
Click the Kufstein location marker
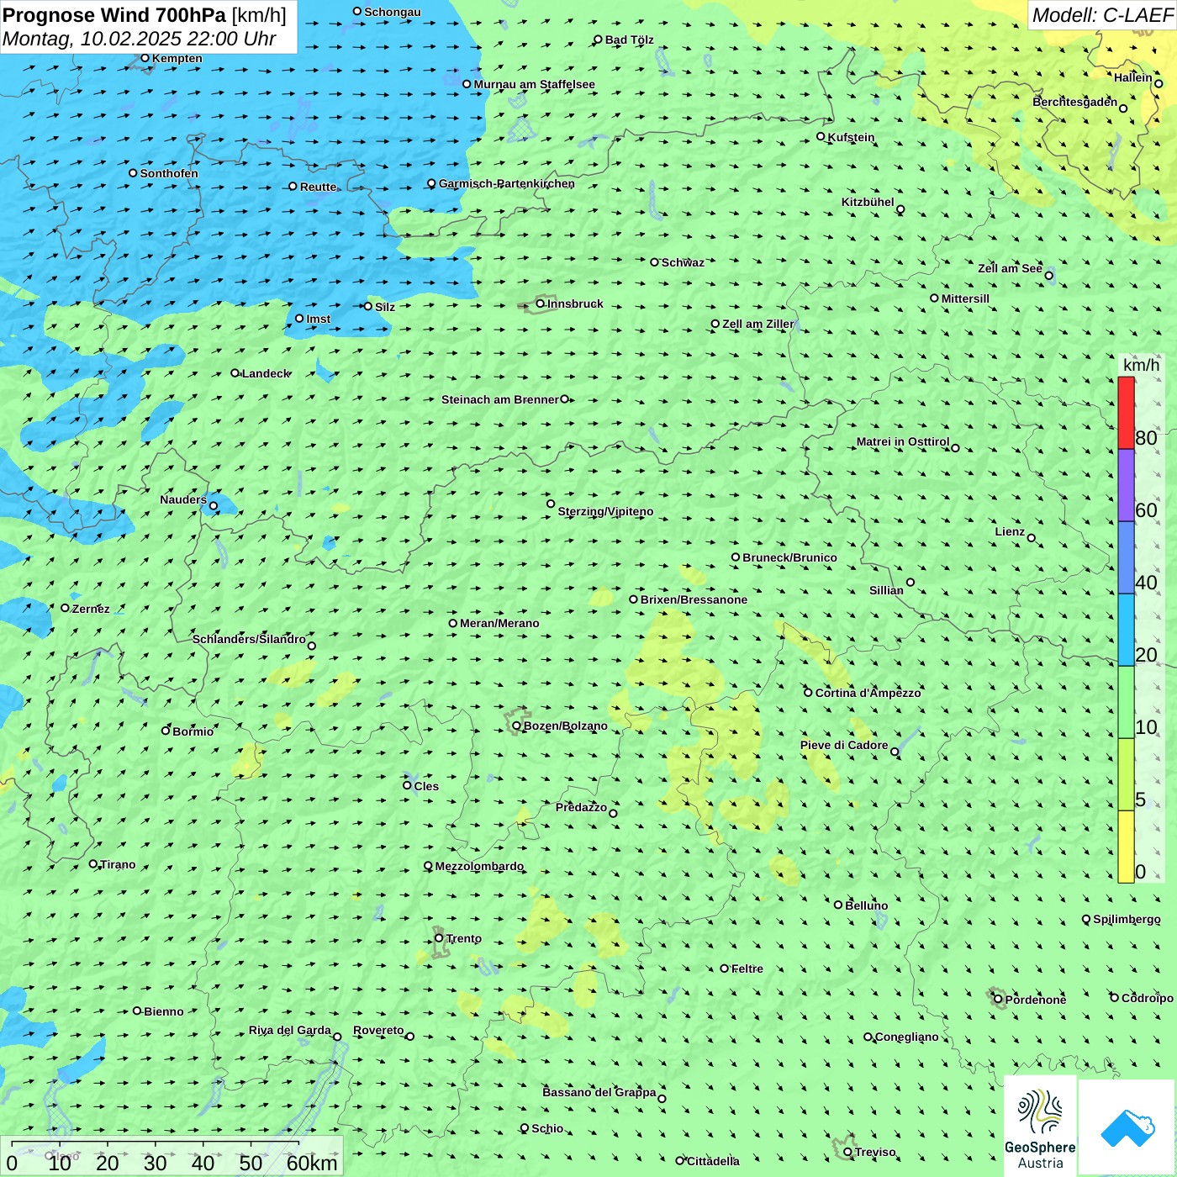pyautogui.click(x=821, y=136)
